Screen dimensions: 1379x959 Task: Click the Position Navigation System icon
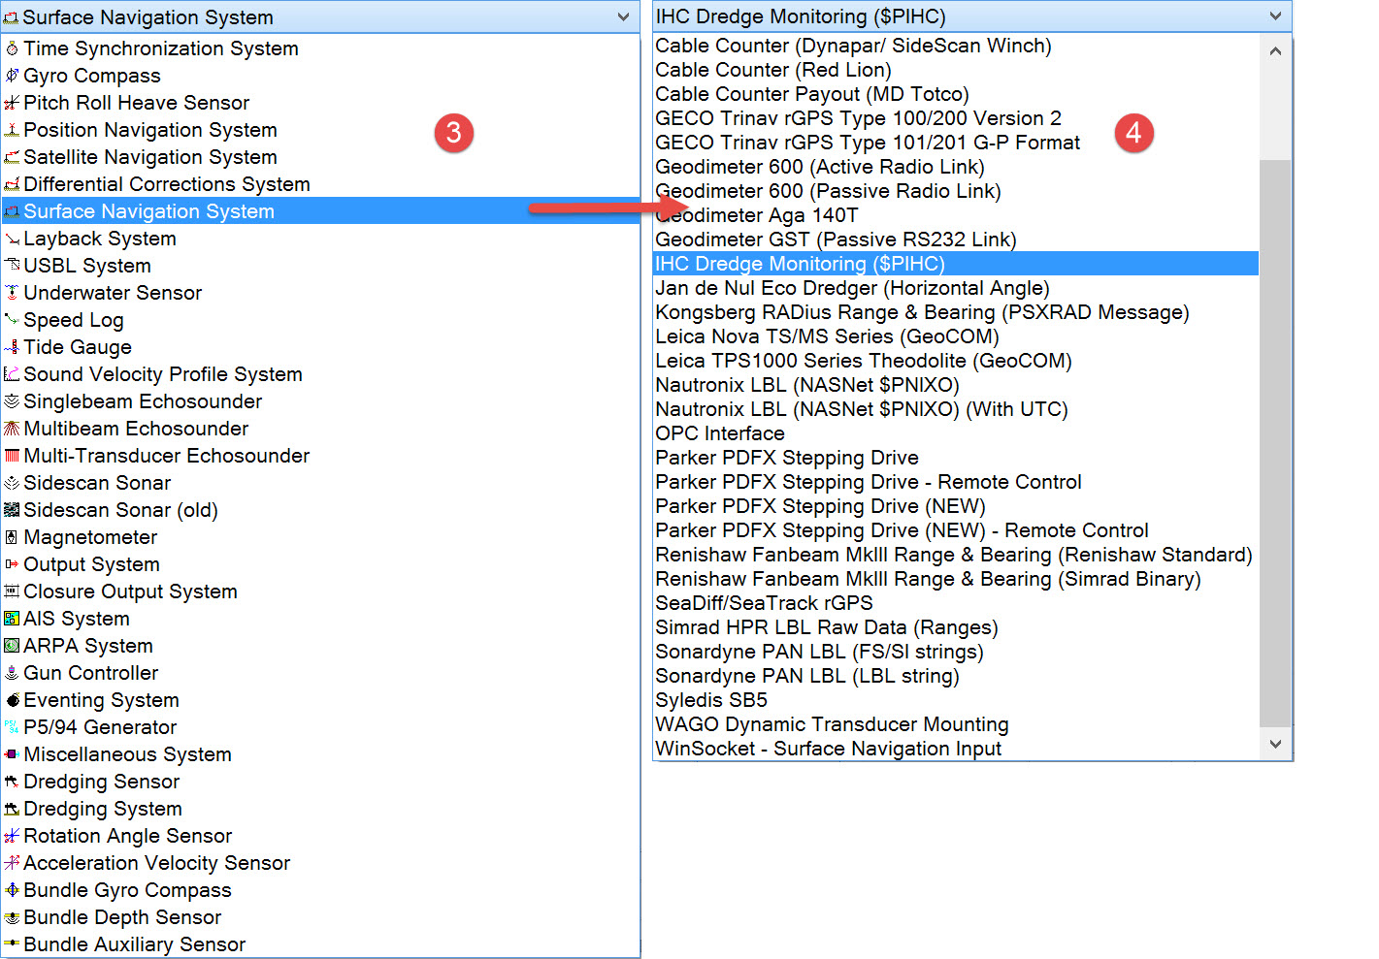pyautogui.click(x=12, y=130)
